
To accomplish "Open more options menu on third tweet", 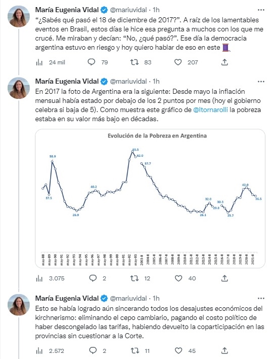I will pos(261,299).
